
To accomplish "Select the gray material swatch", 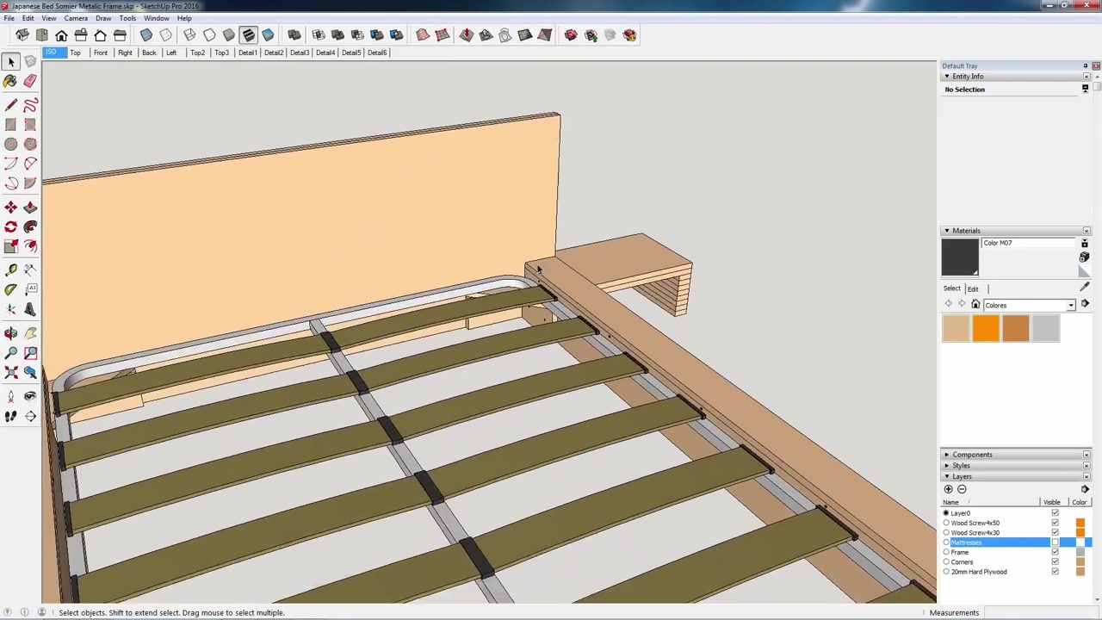I will [1045, 329].
